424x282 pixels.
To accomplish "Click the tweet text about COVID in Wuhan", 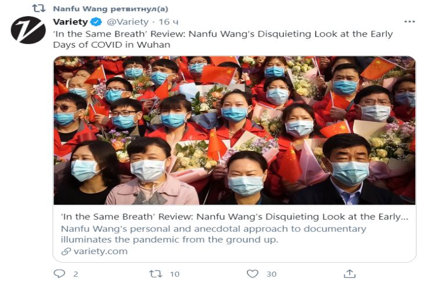I will (x=223, y=39).
